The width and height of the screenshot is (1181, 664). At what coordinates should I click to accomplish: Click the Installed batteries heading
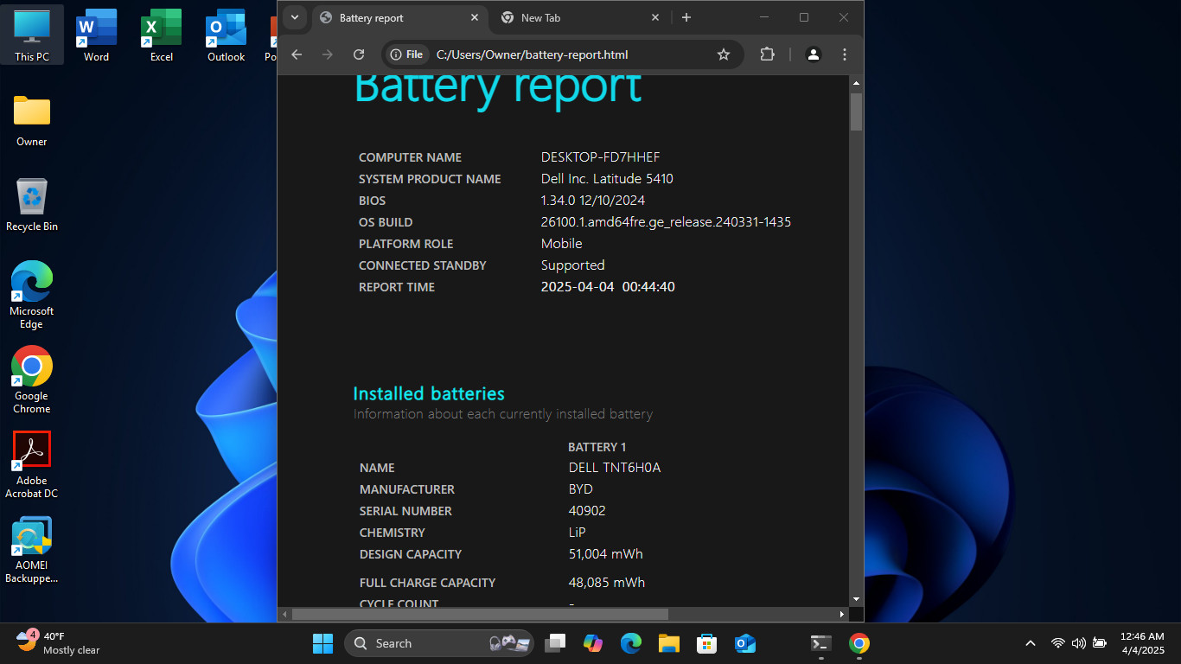(429, 393)
